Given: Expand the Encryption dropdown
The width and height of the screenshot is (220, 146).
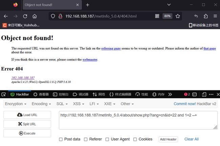Looking at the screenshot, I should [16, 104].
